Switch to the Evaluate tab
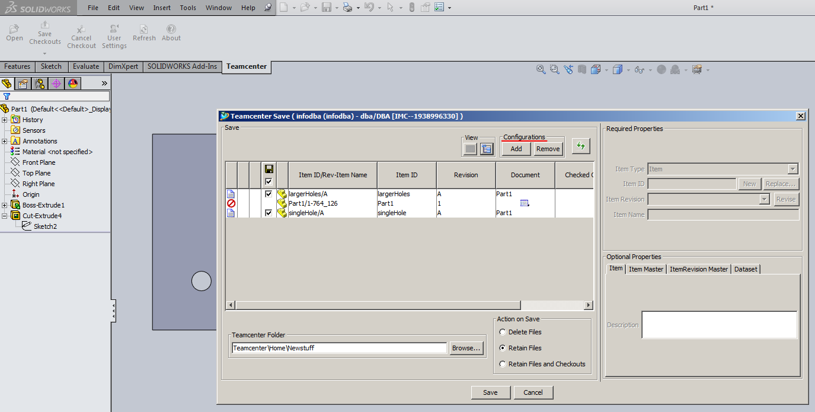Image resolution: width=815 pixels, height=412 pixels. coord(86,66)
